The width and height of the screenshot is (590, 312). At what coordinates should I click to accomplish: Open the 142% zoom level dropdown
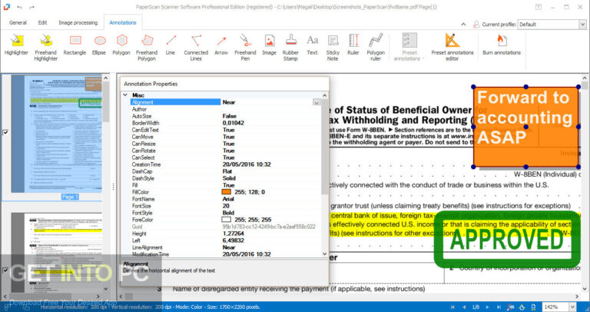click(572, 307)
